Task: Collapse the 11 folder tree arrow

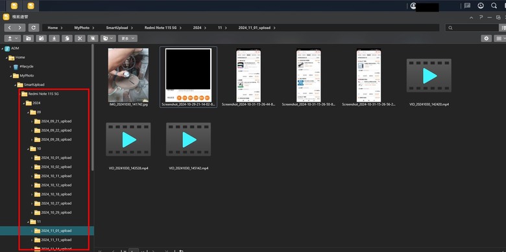Action: click(x=28, y=222)
